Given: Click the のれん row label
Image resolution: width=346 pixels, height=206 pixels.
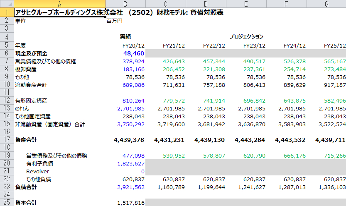Looking at the screenshot, I should click(22, 109).
